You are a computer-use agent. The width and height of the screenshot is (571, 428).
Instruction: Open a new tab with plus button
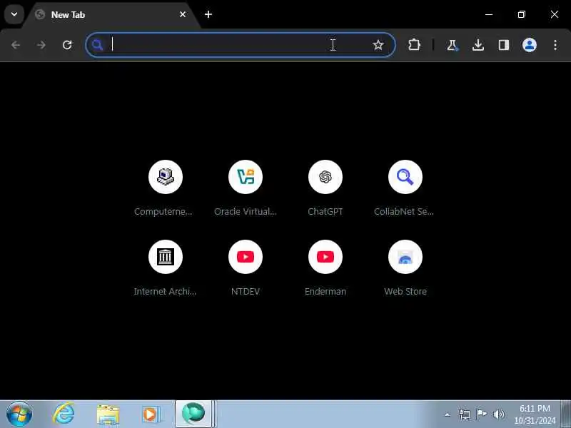coord(208,14)
